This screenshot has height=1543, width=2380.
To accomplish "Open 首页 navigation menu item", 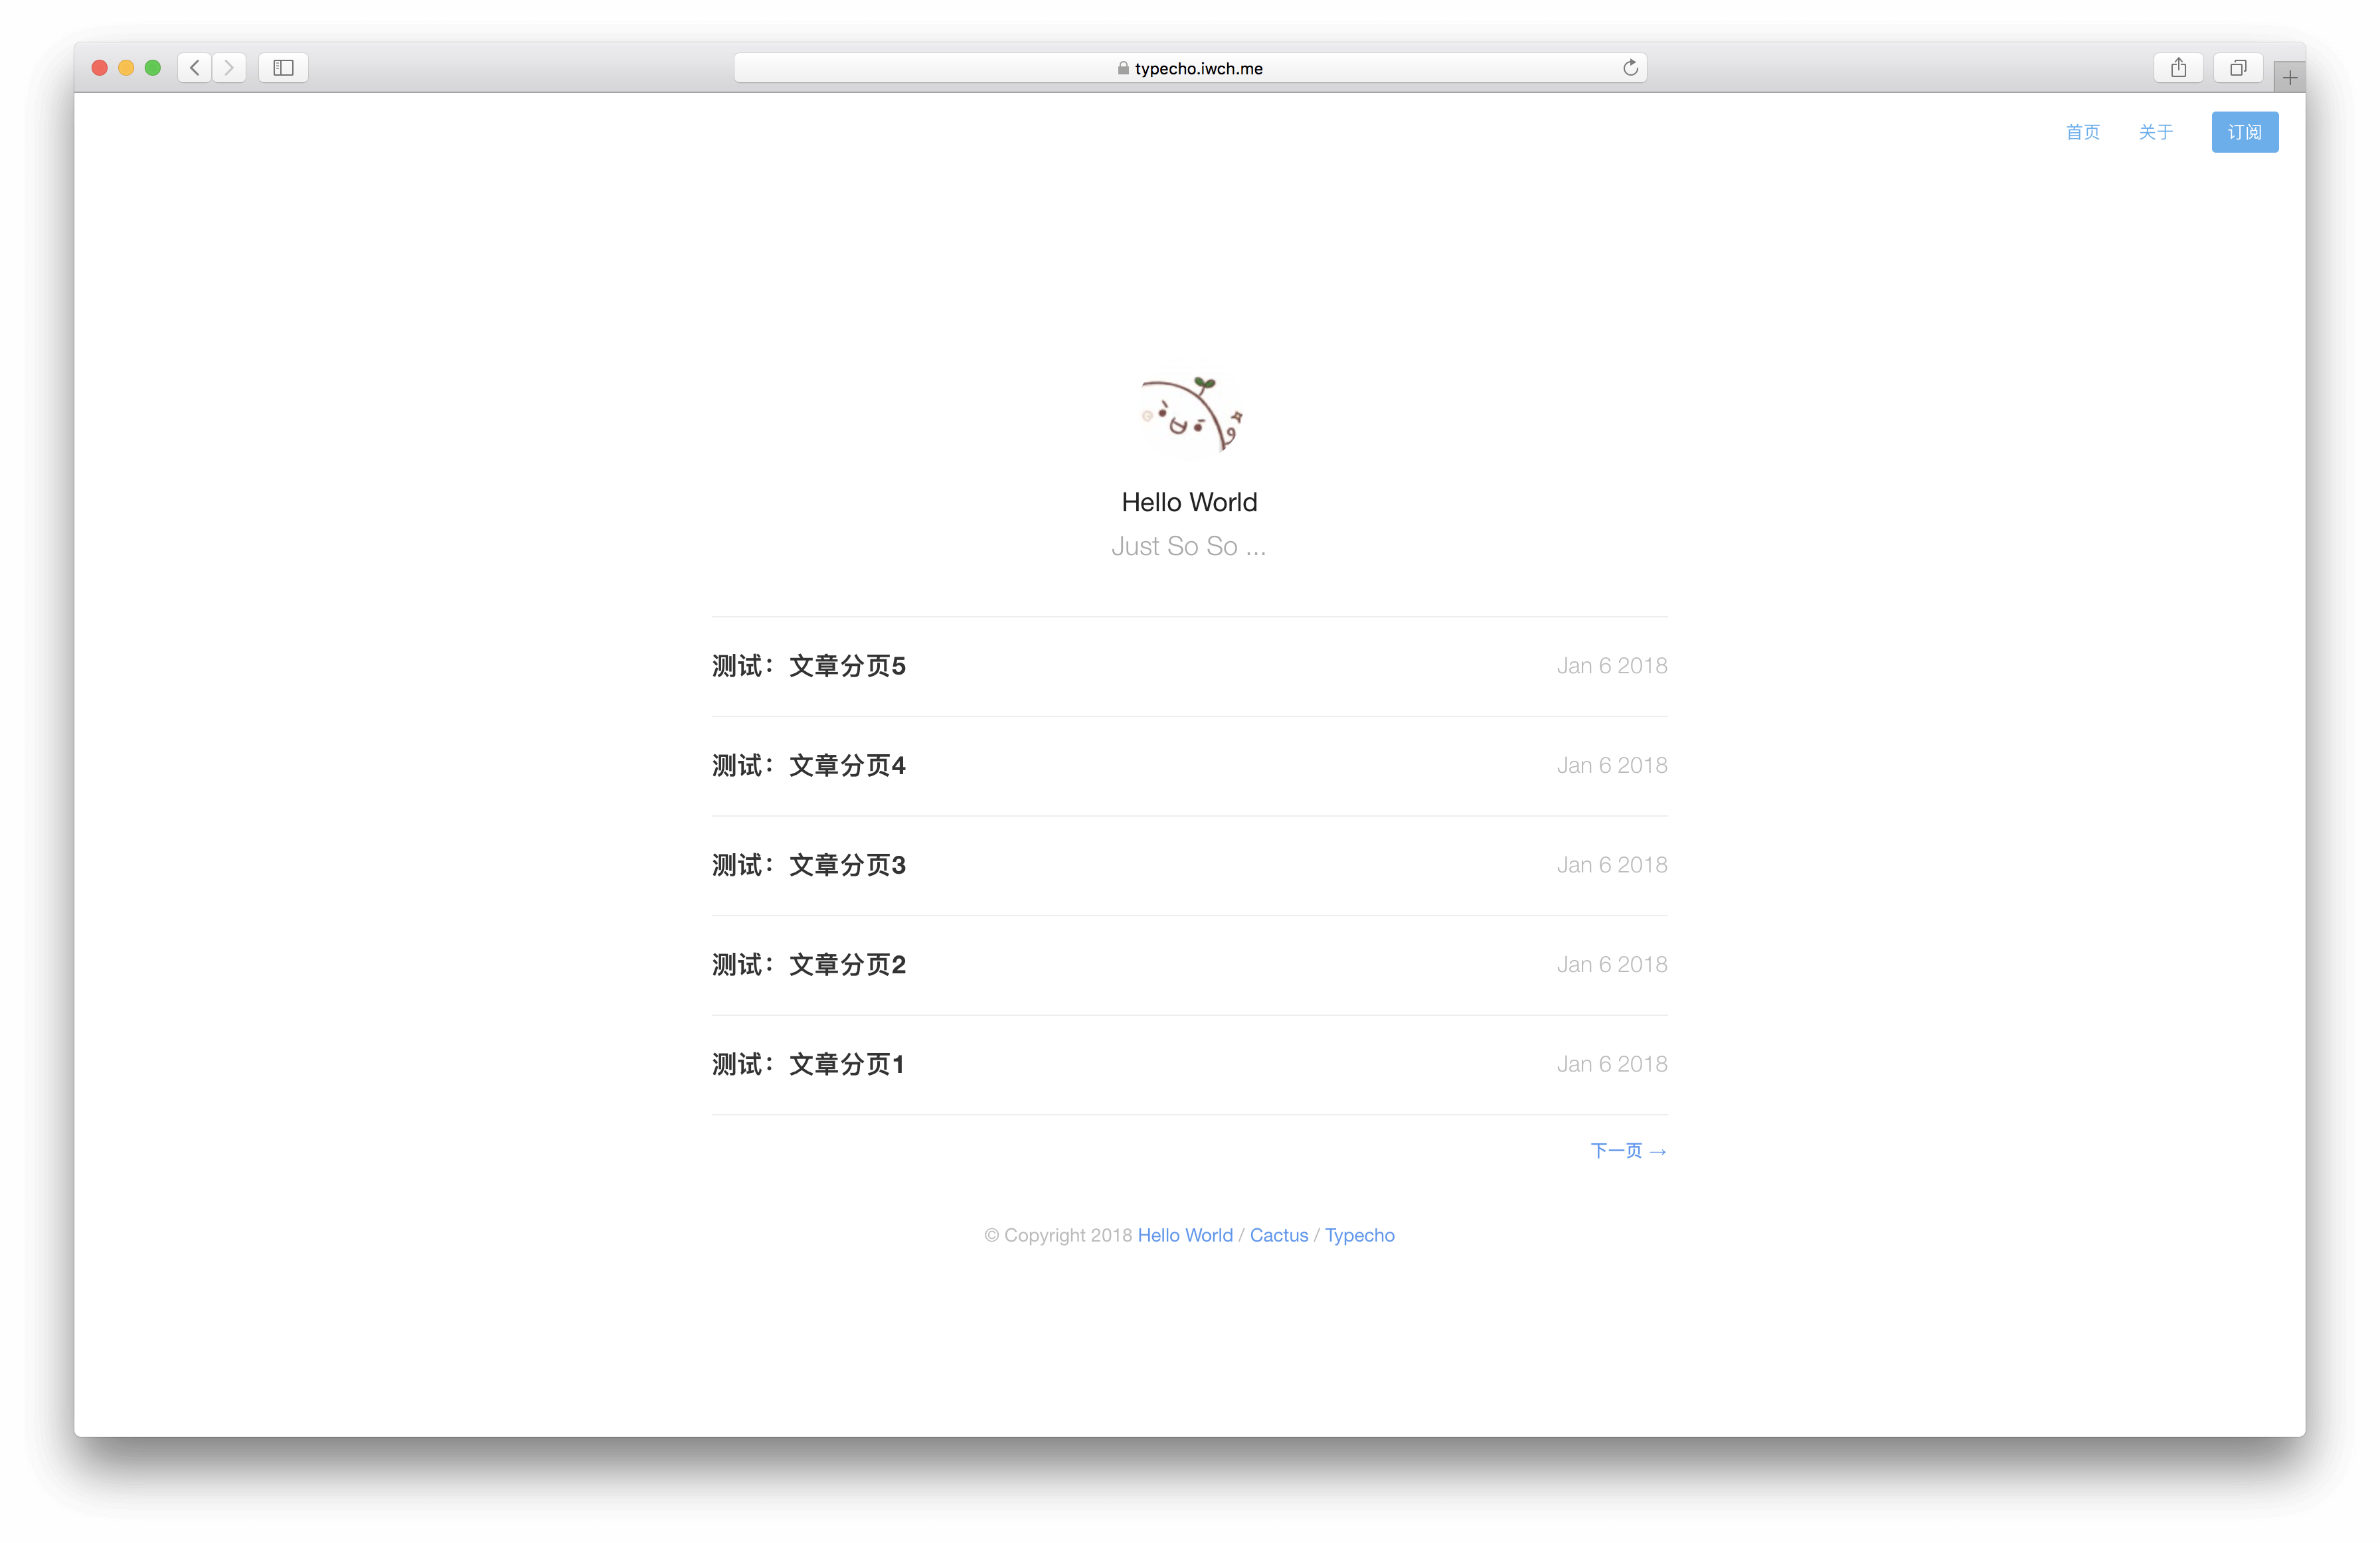I will pos(2083,131).
